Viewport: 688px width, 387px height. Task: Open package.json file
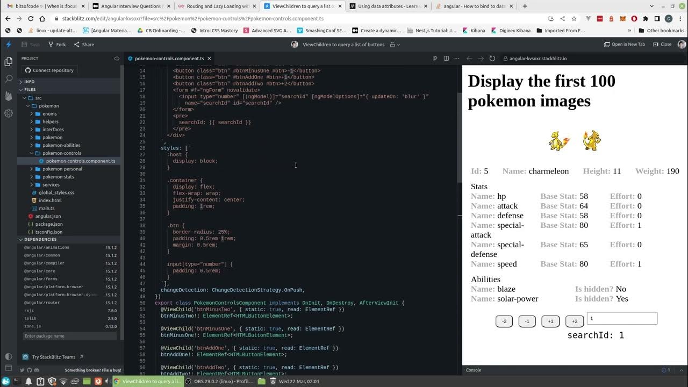click(49, 224)
